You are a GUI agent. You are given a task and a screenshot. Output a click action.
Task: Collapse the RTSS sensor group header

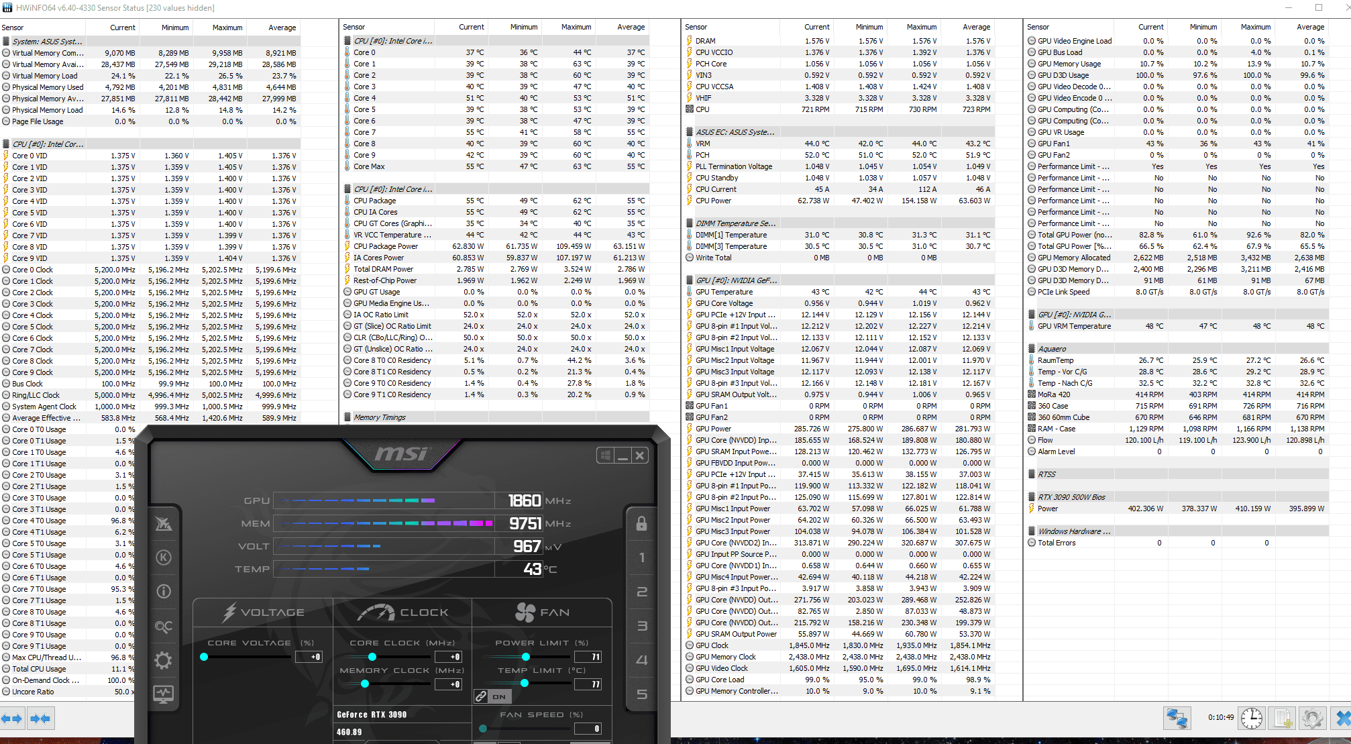pos(1177,474)
